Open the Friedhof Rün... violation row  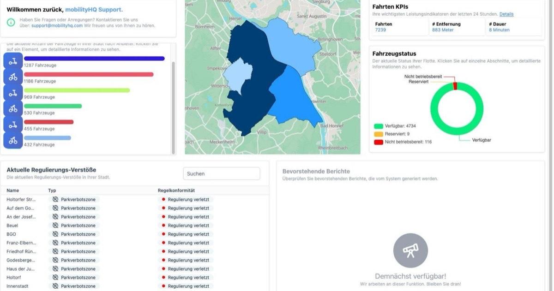pos(135,251)
